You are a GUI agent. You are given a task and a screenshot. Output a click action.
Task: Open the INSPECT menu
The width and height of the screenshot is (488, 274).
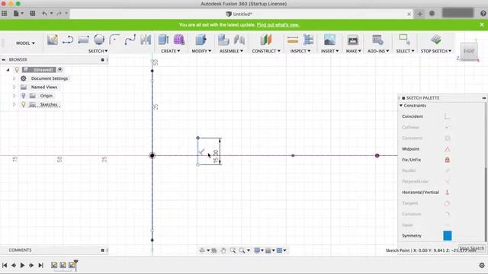coord(300,51)
